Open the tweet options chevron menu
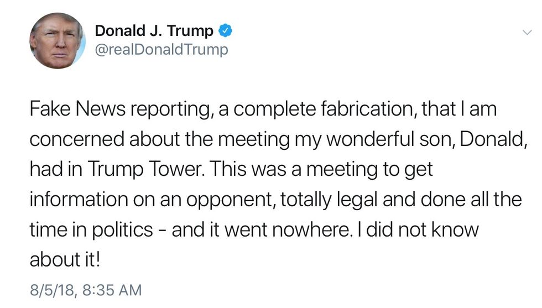The width and height of the screenshot is (542, 308). pos(527,32)
